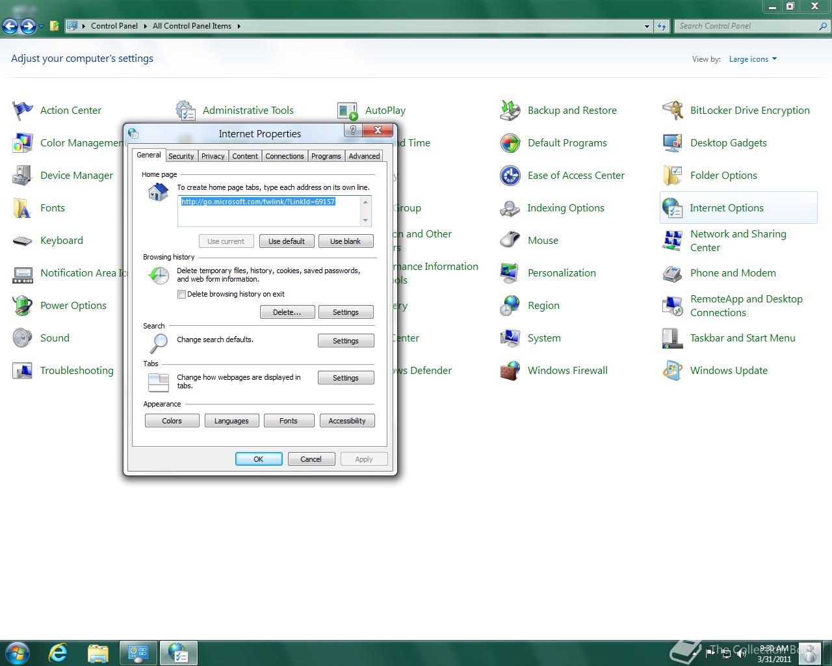
Task: Launch Internet Explorer from the taskbar
Action: [x=58, y=652]
